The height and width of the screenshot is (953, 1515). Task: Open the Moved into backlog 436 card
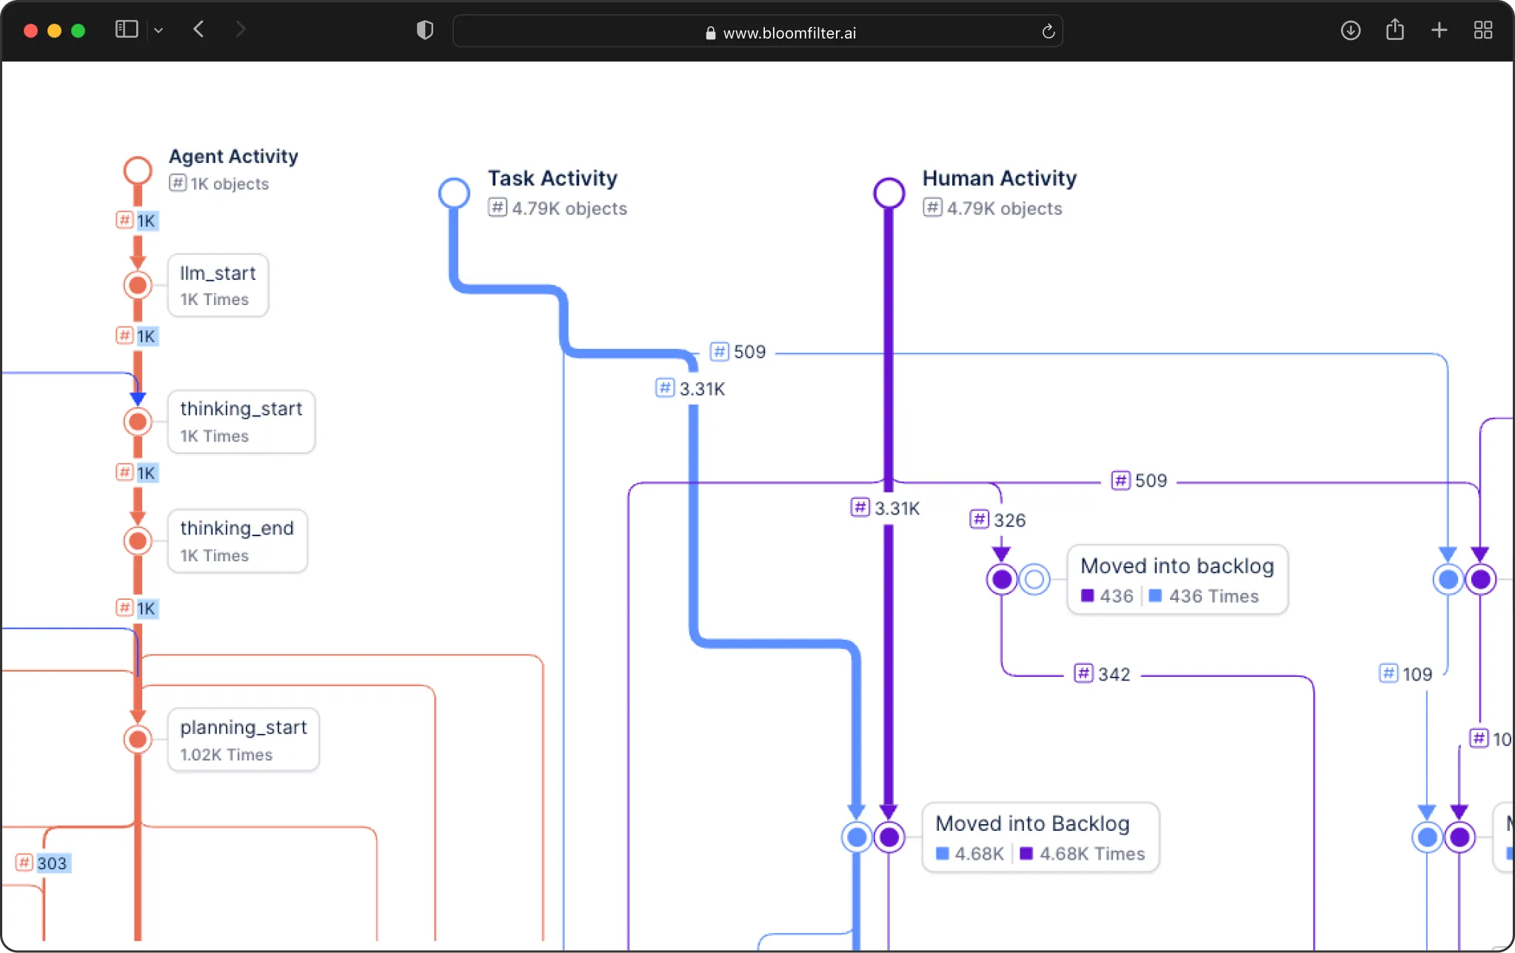click(x=1177, y=580)
